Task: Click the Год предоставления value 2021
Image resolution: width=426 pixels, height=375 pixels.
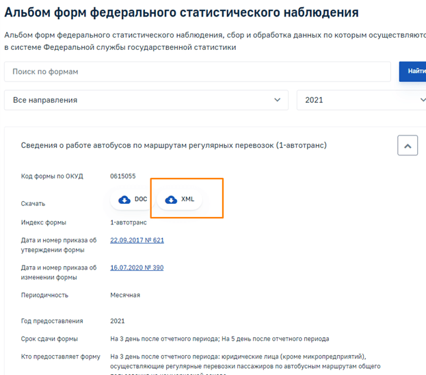Action: click(x=118, y=321)
